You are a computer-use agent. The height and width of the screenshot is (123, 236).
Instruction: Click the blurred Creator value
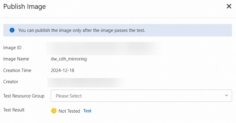point(87,82)
